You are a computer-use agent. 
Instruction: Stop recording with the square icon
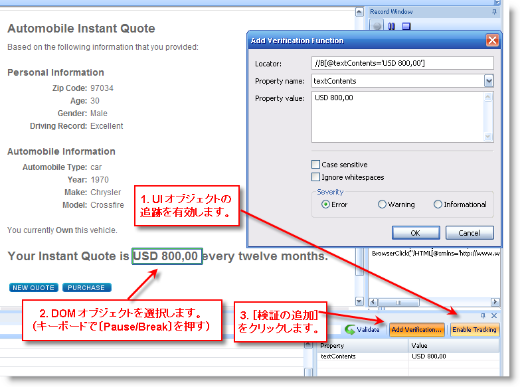[x=406, y=27]
